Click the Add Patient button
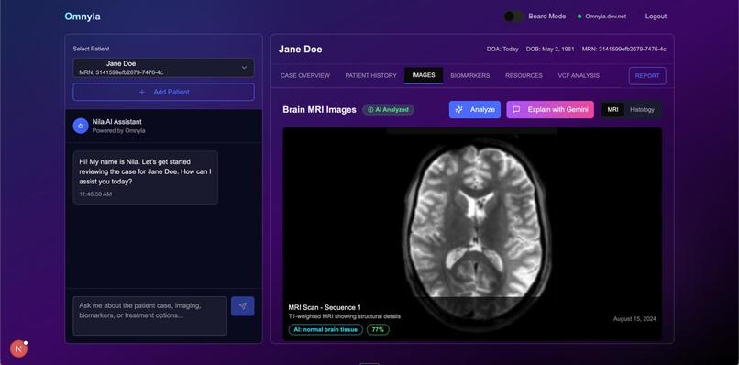Screen dimensions: 739x365 click(163, 92)
